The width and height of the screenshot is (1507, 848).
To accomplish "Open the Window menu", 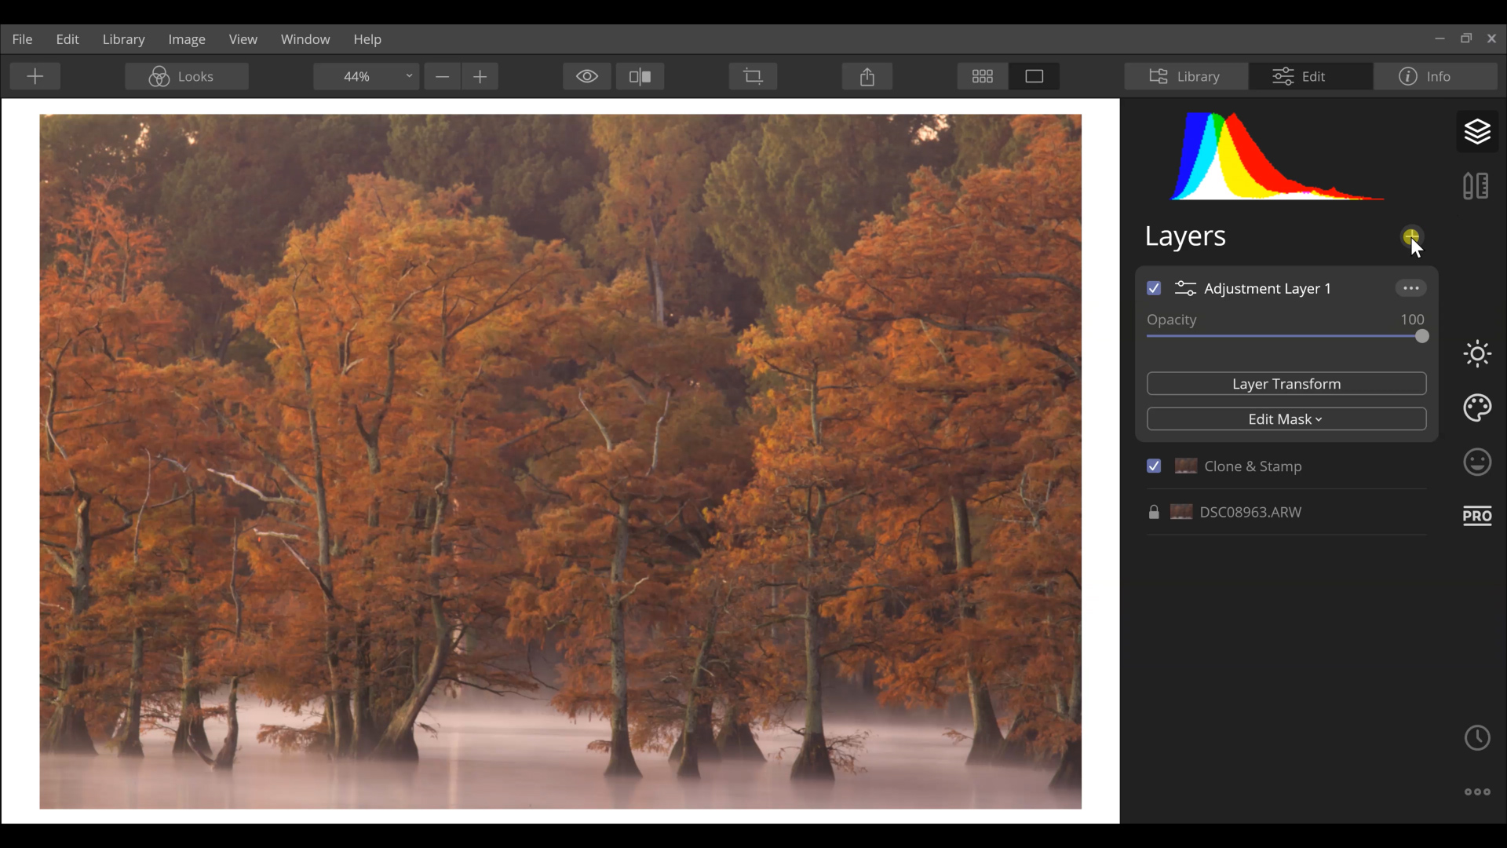I will [305, 39].
